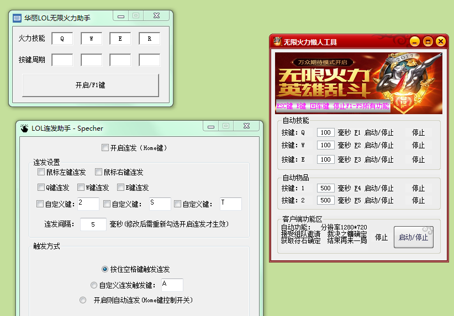Viewport: 454px width, 316px height.
Task: Maximize the 无限火力懒人工具 window with orange button
Action: coord(427,41)
